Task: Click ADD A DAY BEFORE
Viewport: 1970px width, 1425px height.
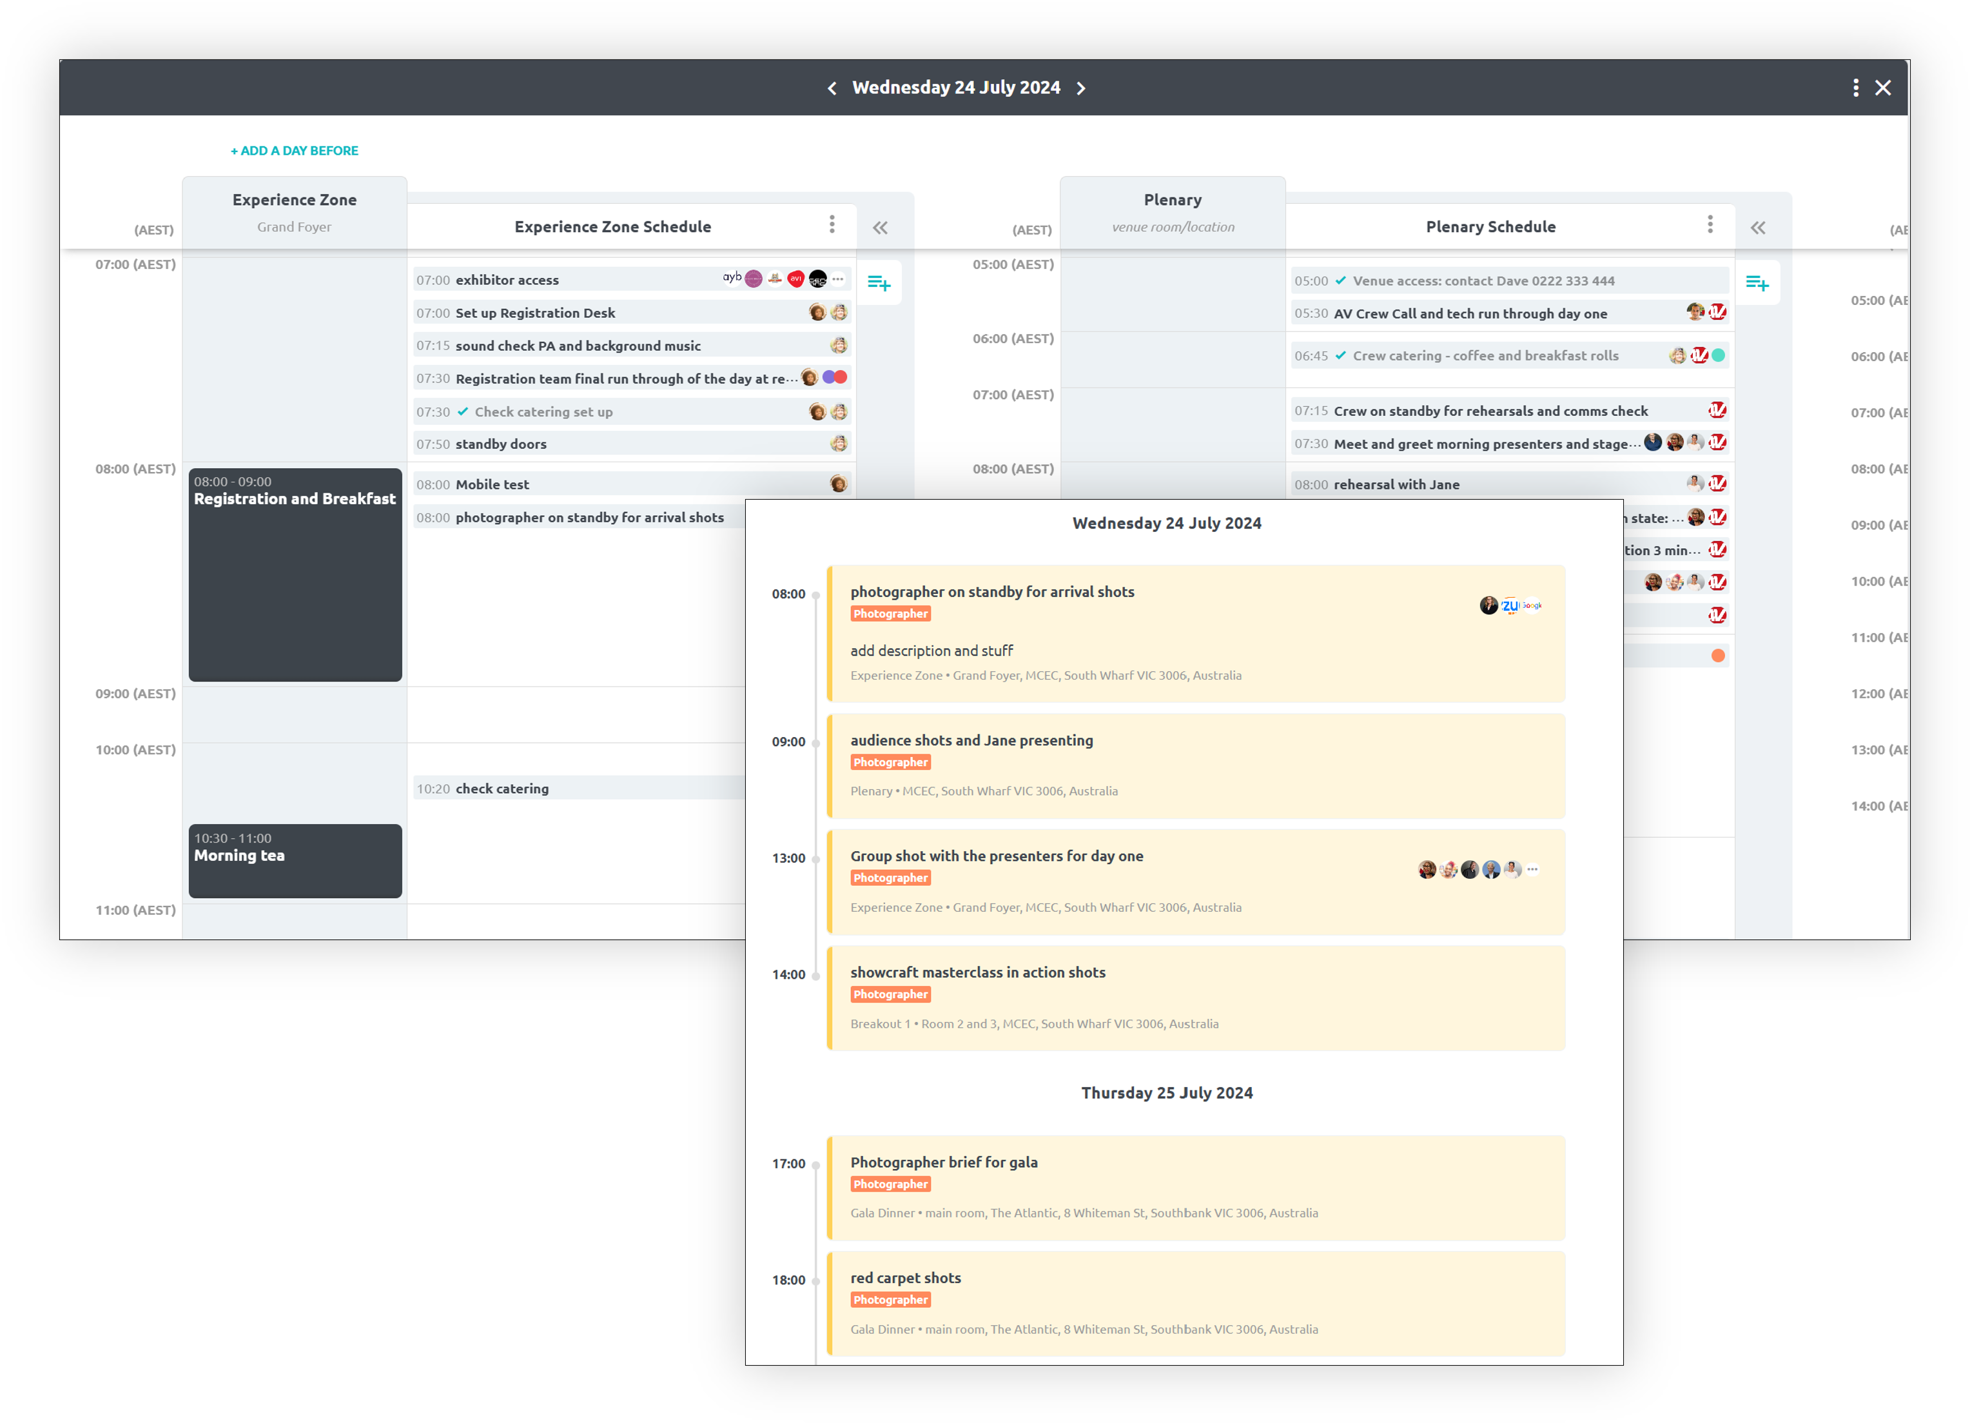Action: [293, 150]
